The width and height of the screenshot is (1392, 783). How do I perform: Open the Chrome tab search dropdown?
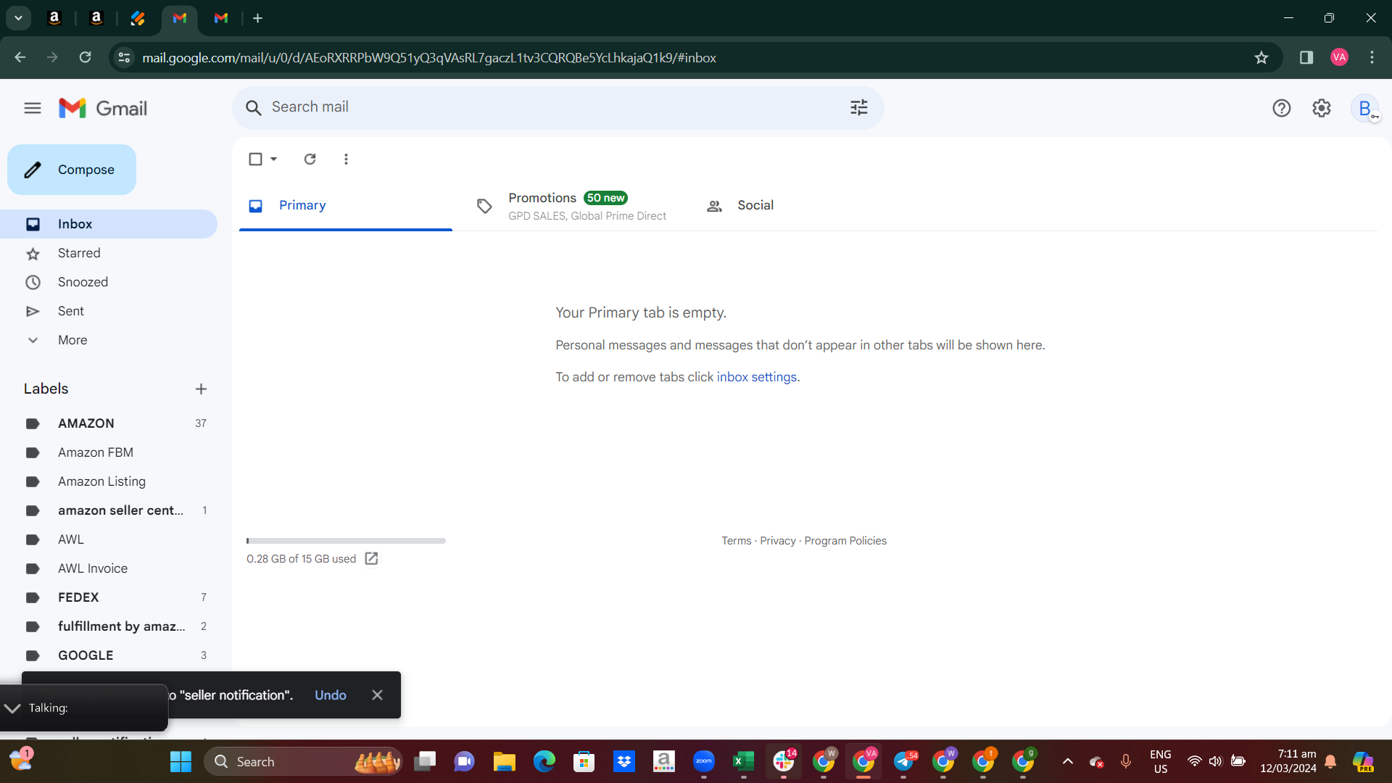18,18
